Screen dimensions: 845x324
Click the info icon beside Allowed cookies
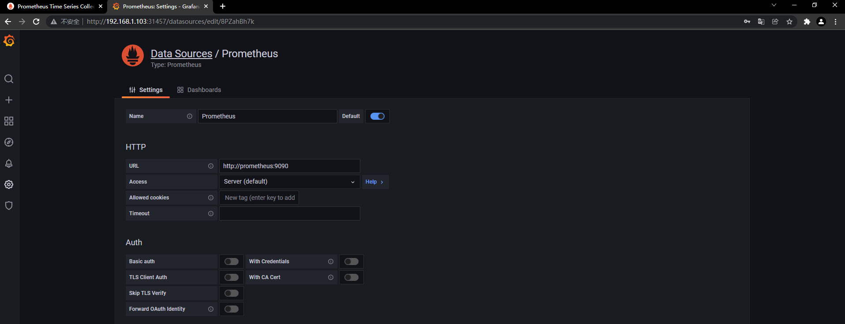[211, 198]
